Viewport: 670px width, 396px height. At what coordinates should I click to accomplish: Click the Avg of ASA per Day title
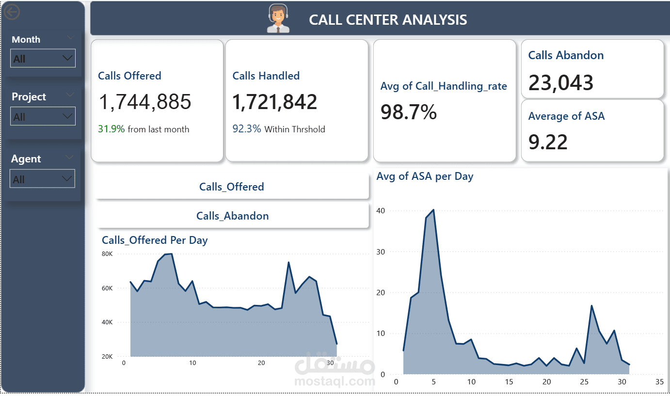click(x=425, y=176)
